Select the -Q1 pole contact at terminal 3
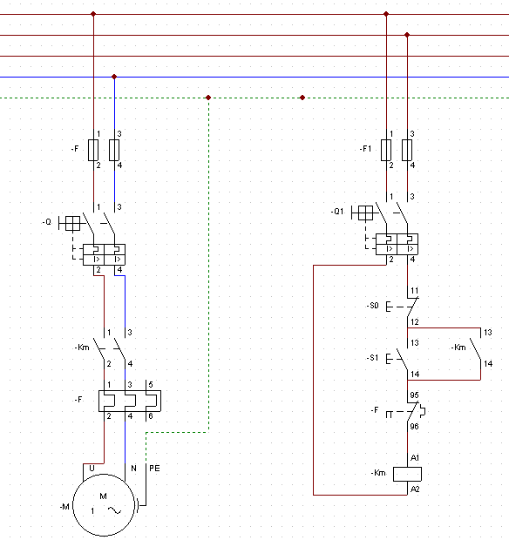This screenshot has width=509, height=540. pyautogui.click(x=402, y=213)
